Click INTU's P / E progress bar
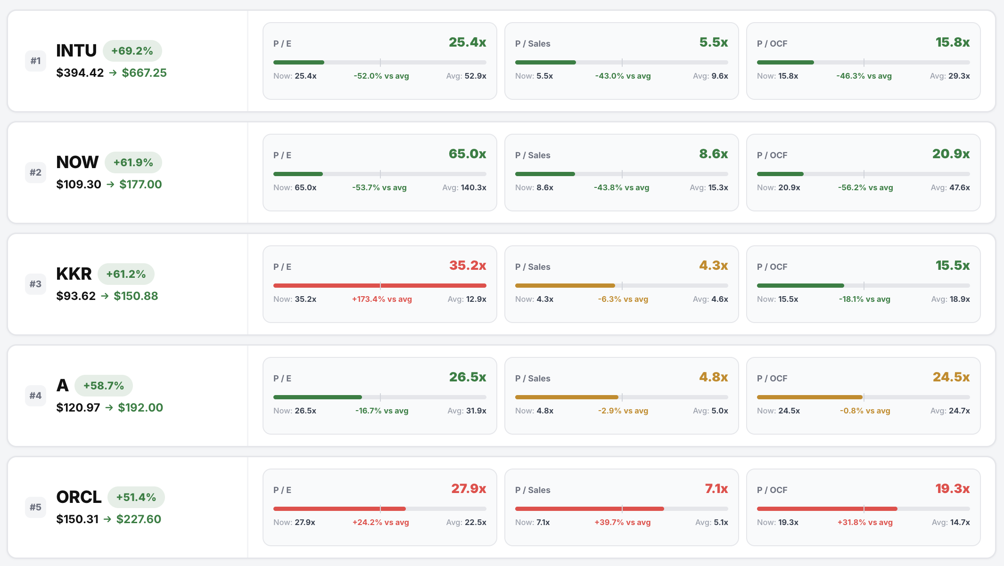Screen dimensions: 1004x566 (379, 62)
